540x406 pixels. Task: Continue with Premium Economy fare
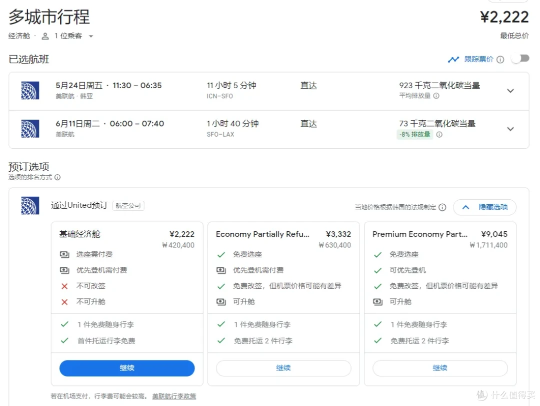[x=440, y=368]
